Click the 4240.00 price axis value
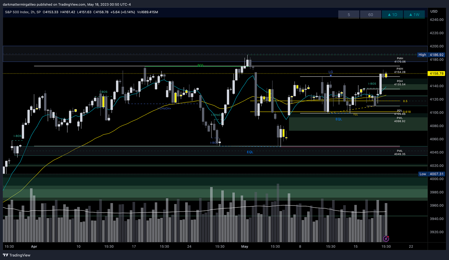The height and width of the screenshot is (260, 449). [436, 20]
